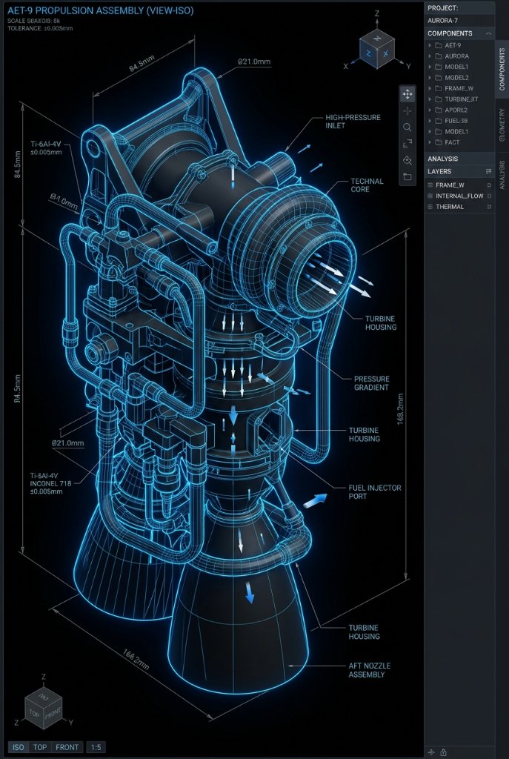Viewport: 509px width, 759px height.
Task: Expand the FACT tree arrow
Action: tap(430, 142)
